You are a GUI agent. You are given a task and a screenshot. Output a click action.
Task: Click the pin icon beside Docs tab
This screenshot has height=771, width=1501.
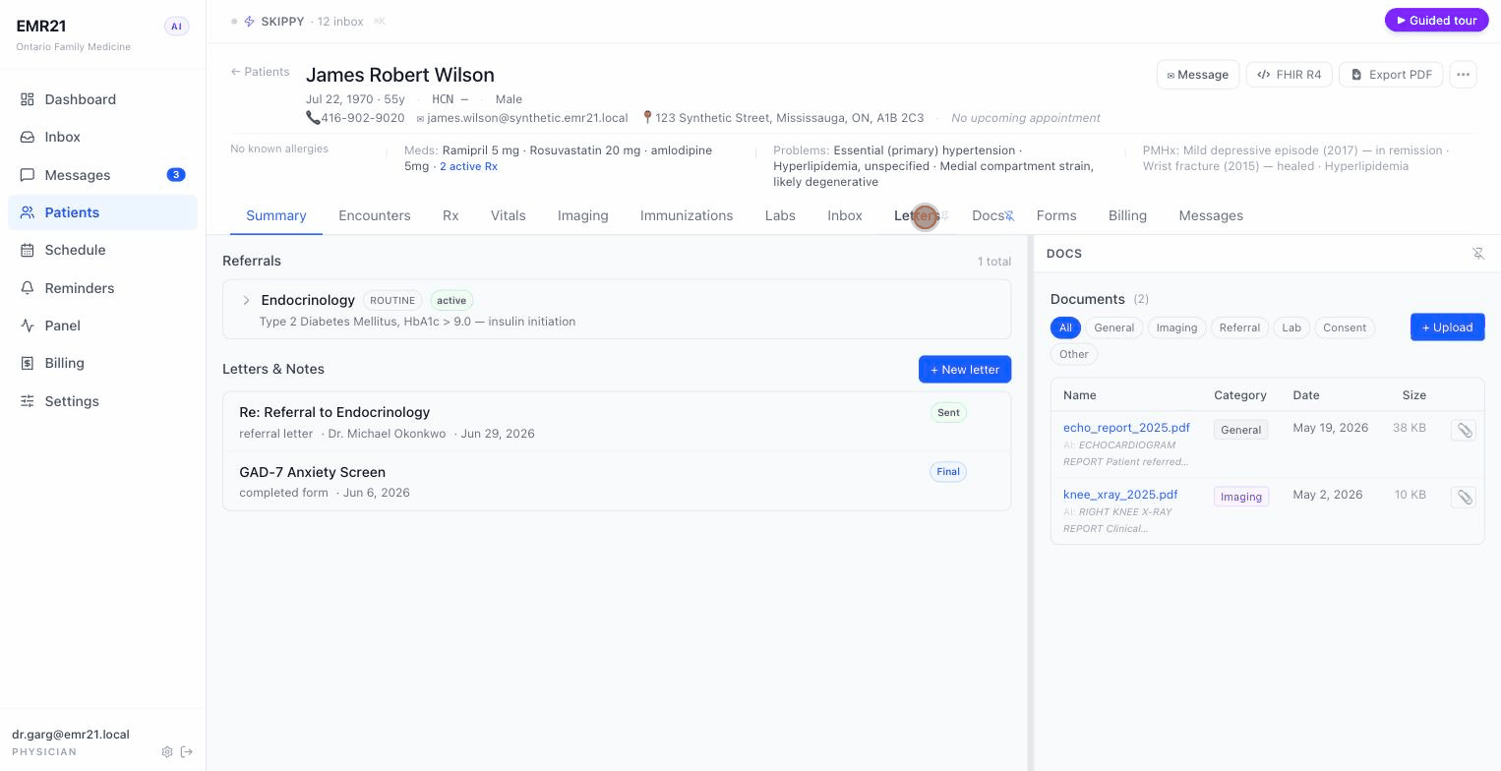[1009, 216]
